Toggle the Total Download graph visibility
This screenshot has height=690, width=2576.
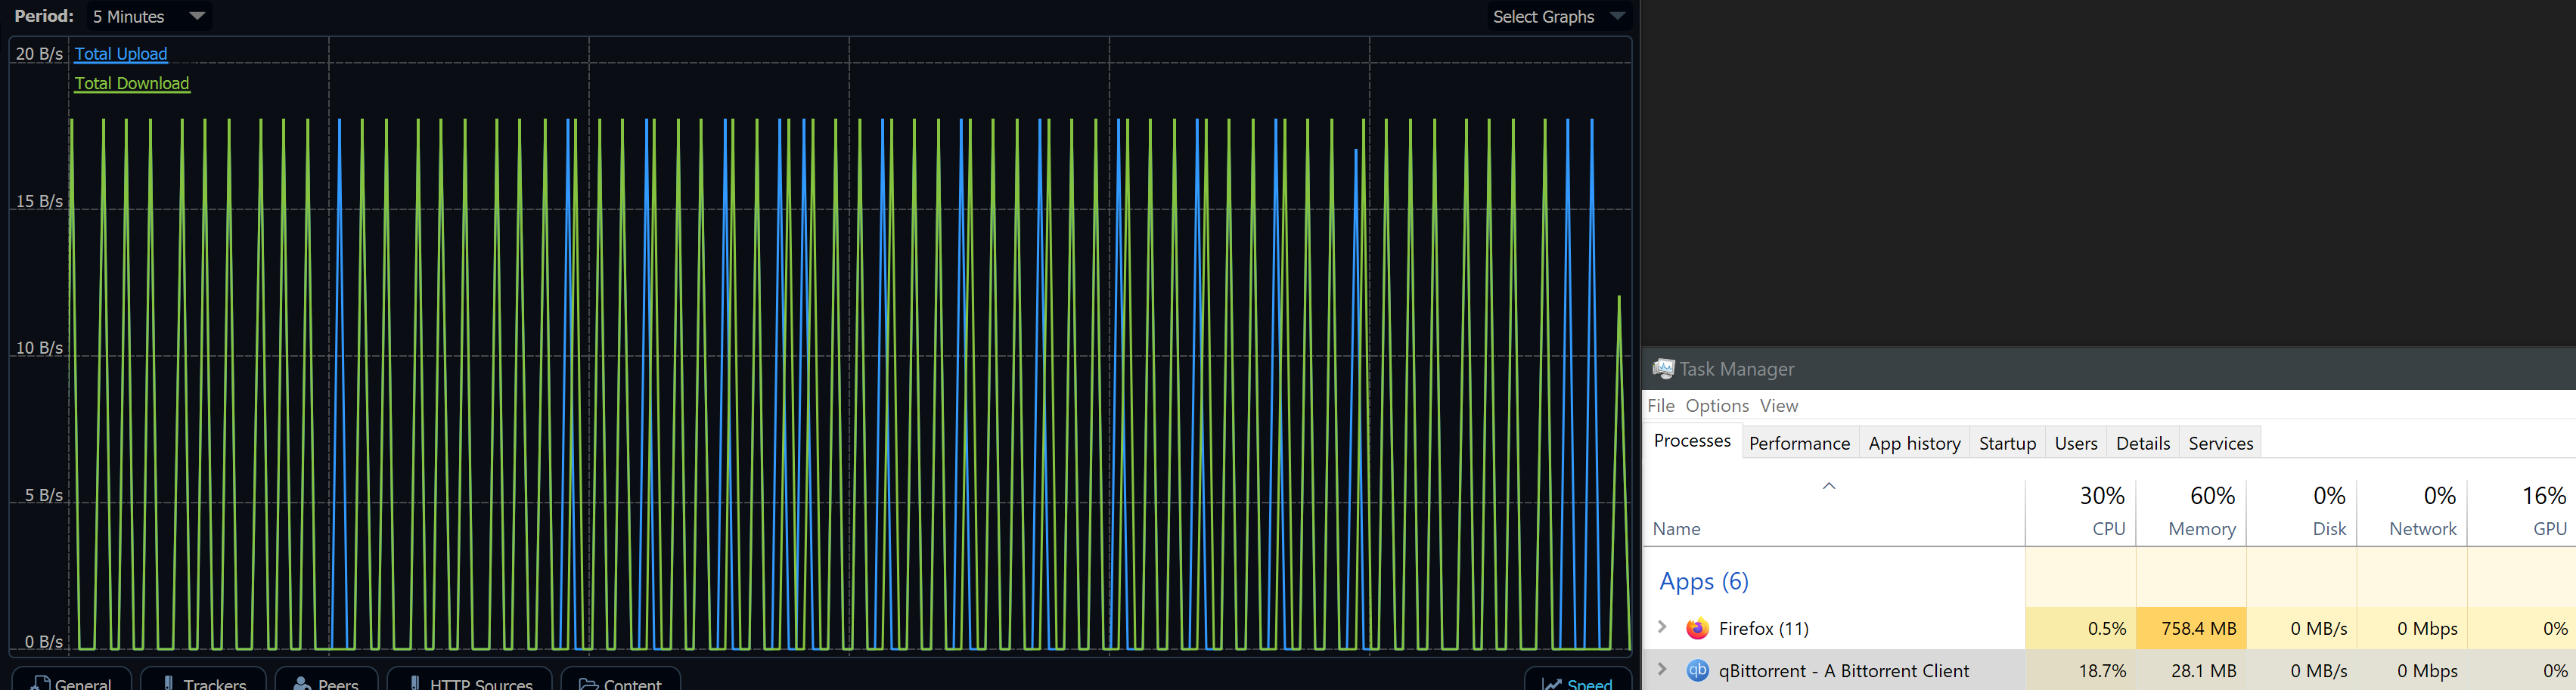131,84
